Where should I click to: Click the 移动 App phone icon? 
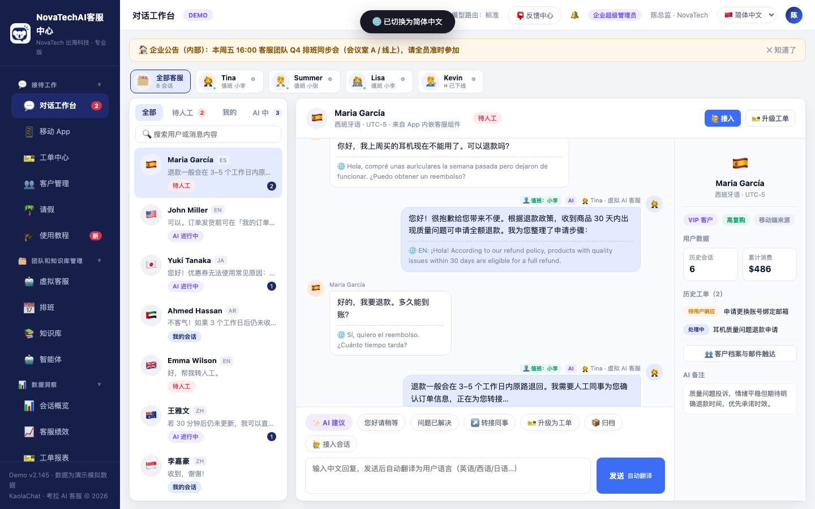click(x=29, y=132)
